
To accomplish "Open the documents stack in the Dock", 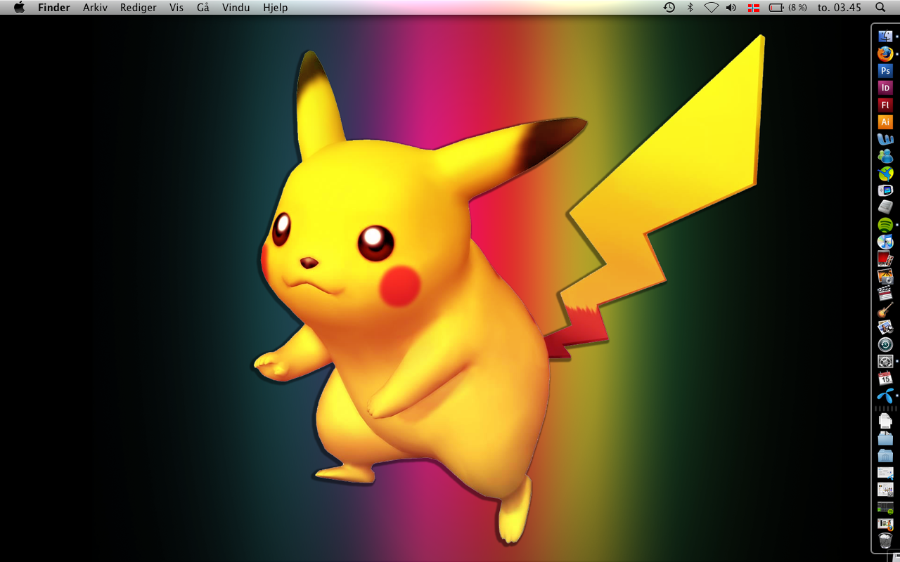I will point(885,421).
